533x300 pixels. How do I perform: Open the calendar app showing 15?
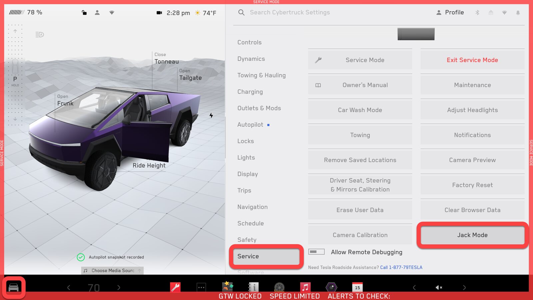(357, 287)
